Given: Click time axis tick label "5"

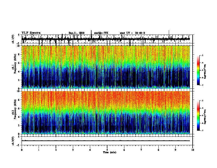Looking at the screenshot, I should (x=107, y=150).
